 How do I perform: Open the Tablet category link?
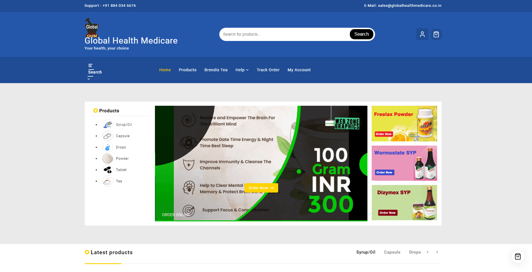[x=121, y=170]
